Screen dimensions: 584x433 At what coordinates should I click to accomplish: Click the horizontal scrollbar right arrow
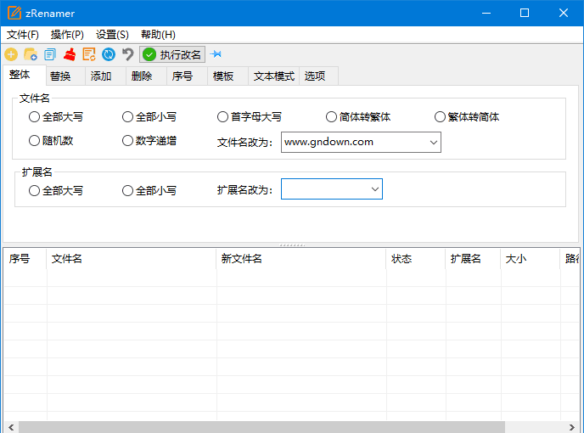[x=572, y=427]
